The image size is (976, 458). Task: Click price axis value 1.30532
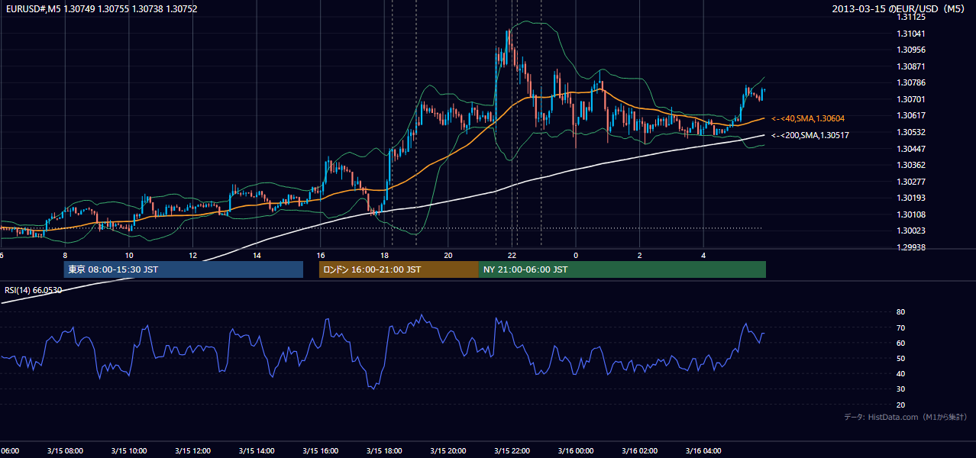coord(911,132)
